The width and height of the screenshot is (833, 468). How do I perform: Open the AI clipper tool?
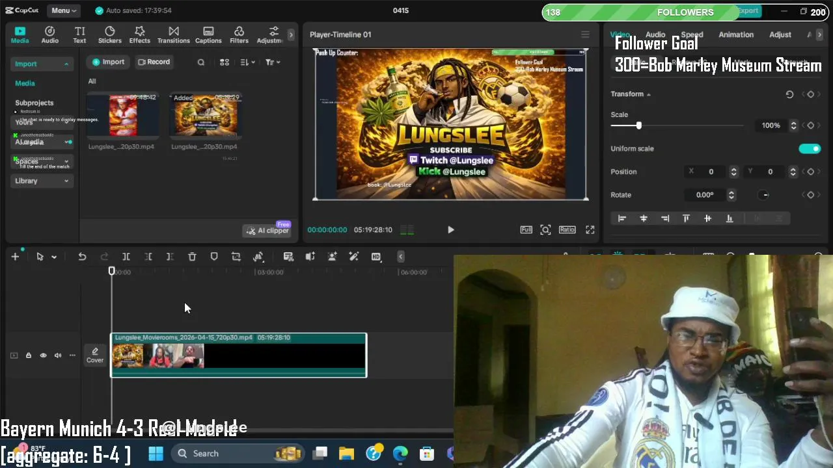(x=267, y=230)
